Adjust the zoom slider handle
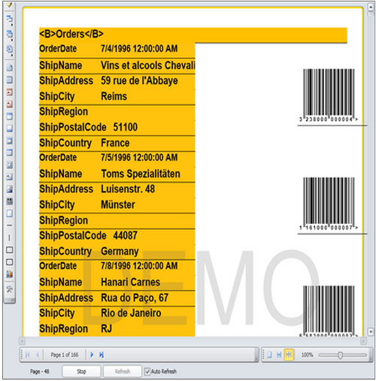Image resolution: width=376 pixels, height=381 pixels. (340, 355)
